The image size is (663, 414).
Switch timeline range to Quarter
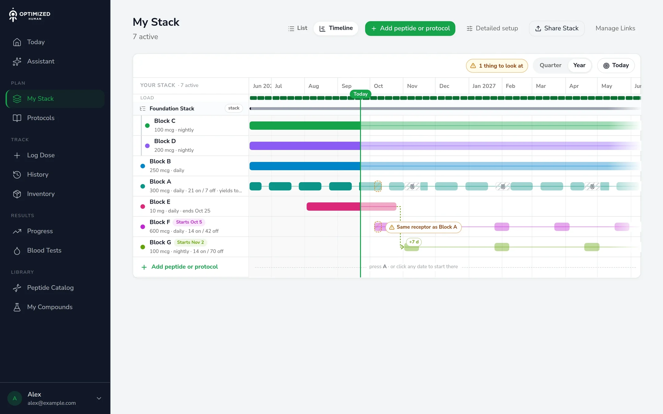pyautogui.click(x=550, y=65)
